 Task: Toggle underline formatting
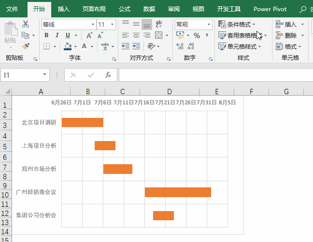(x=68, y=35)
